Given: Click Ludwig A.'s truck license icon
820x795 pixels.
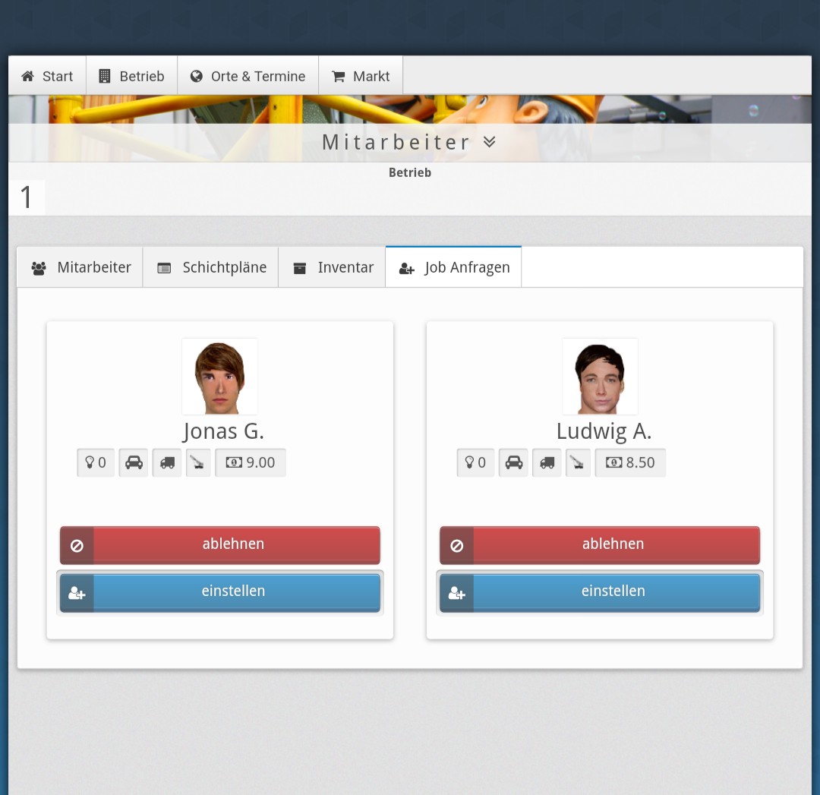Looking at the screenshot, I should point(547,462).
